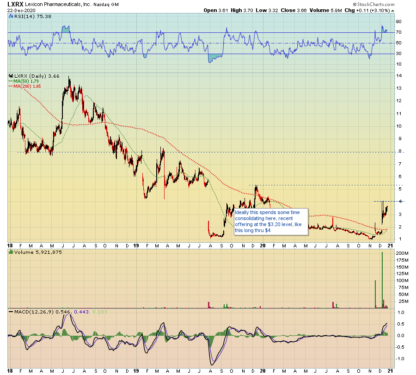Screen dimensions: 416x375
Task: Click the High 3.70 value
Action: [x=242, y=10]
